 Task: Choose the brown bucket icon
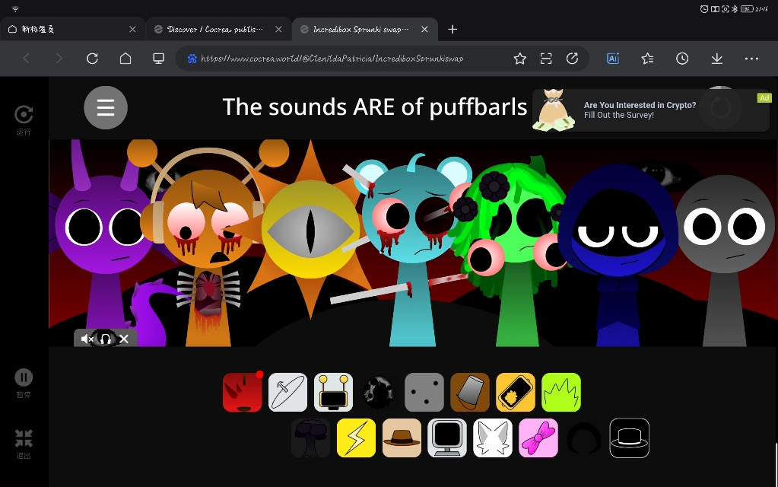(x=470, y=392)
